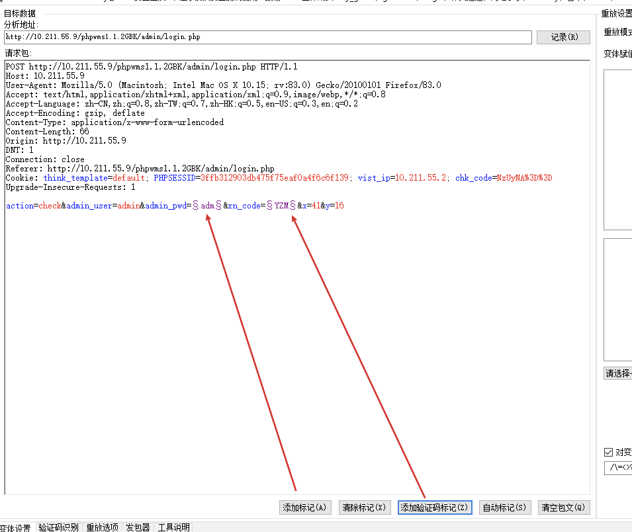Click the Cookie header line in the request packet
The width and height of the screenshot is (632, 532).
[x=279, y=178]
